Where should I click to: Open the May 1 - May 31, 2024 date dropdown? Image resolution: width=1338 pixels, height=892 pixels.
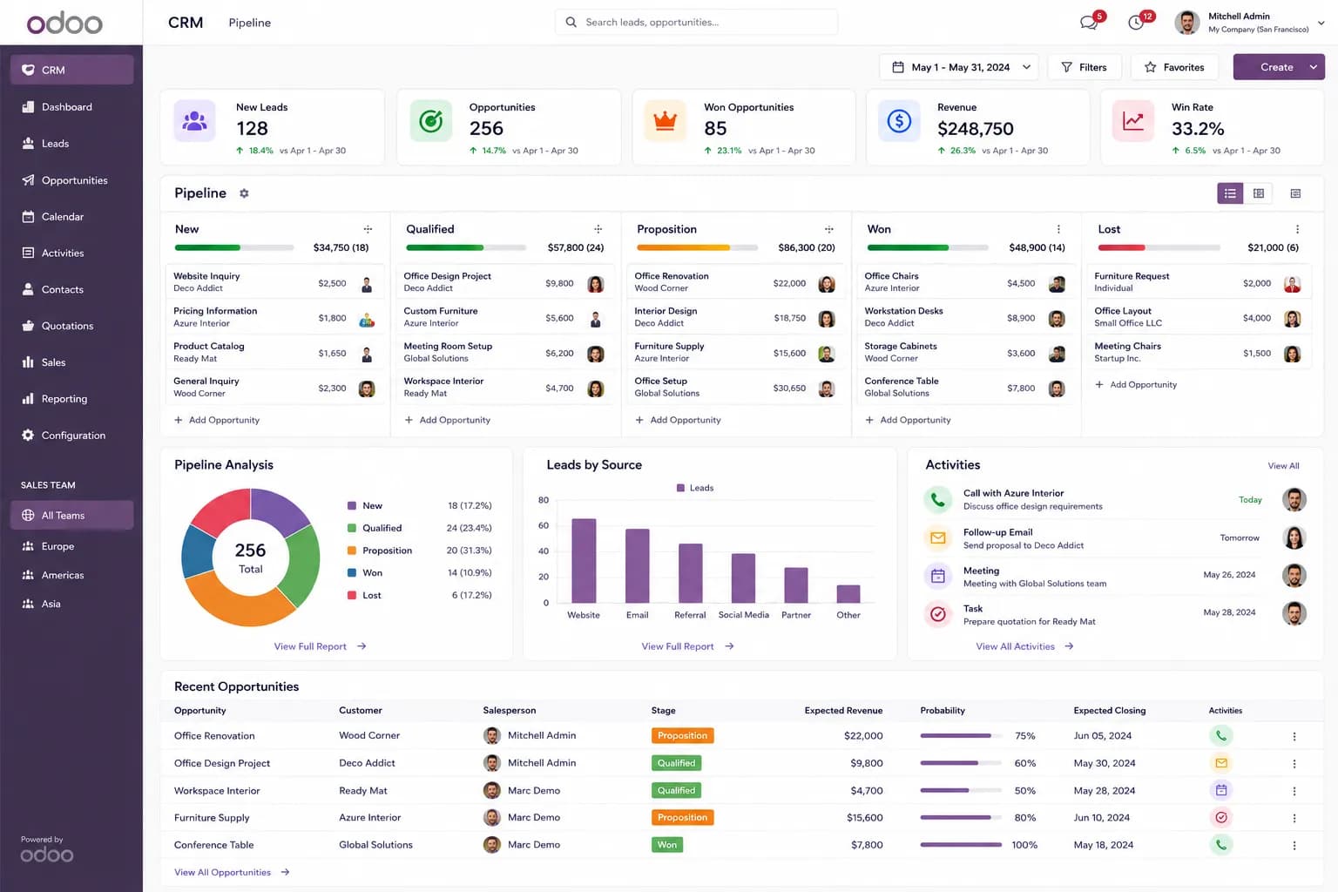[958, 67]
